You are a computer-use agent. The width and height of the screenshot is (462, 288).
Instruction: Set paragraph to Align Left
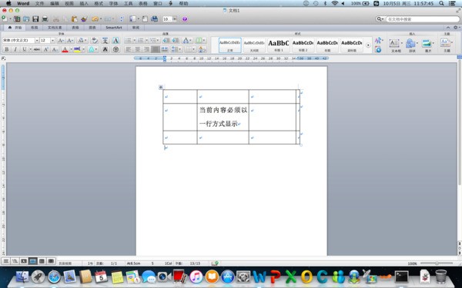coord(129,49)
